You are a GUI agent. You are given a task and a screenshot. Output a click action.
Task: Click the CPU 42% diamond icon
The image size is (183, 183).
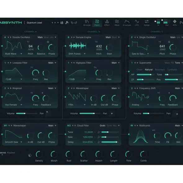(175, 21)
